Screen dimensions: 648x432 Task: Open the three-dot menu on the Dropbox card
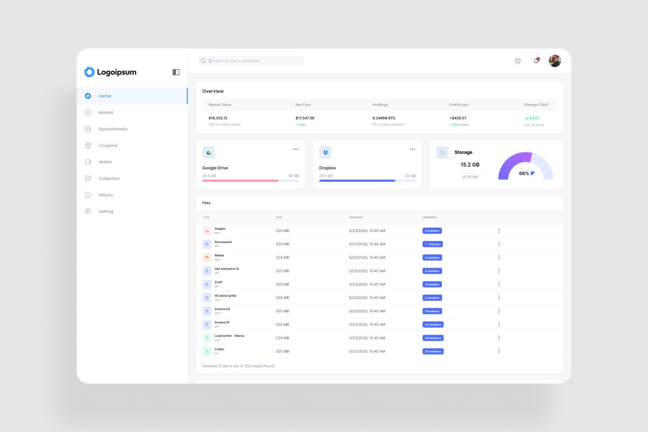(x=412, y=148)
